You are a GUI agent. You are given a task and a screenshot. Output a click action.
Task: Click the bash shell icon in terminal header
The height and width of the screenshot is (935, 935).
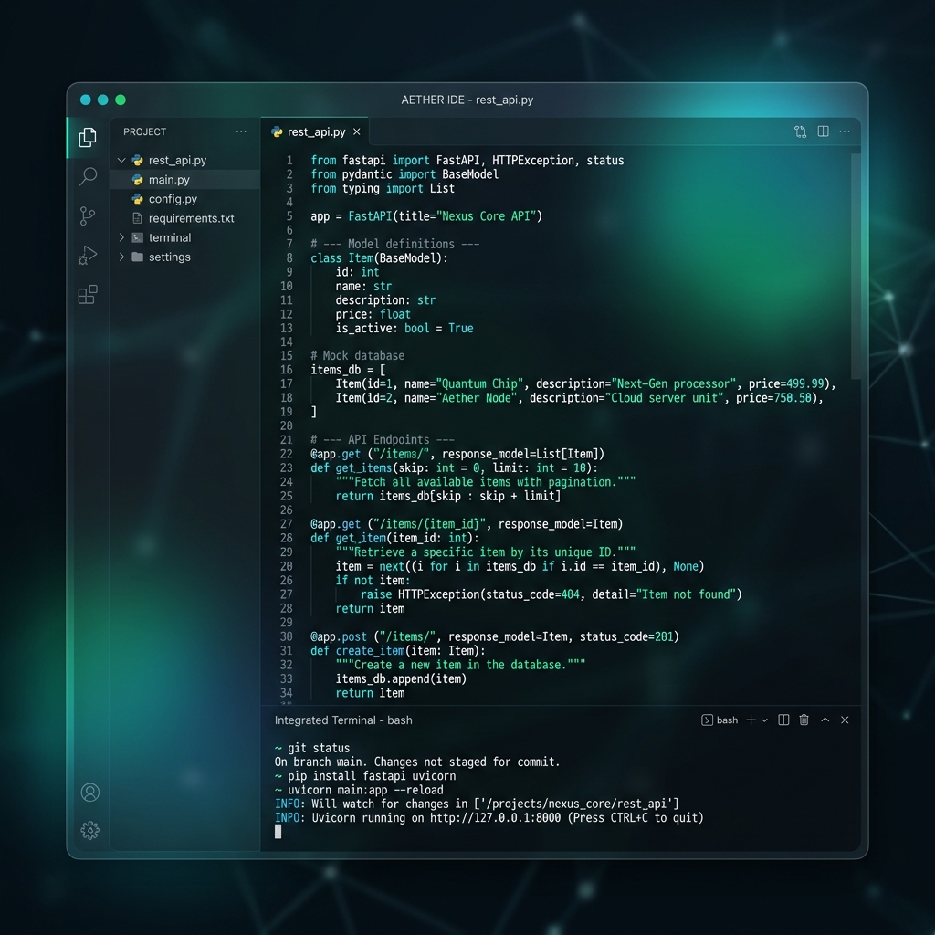click(x=708, y=720)
